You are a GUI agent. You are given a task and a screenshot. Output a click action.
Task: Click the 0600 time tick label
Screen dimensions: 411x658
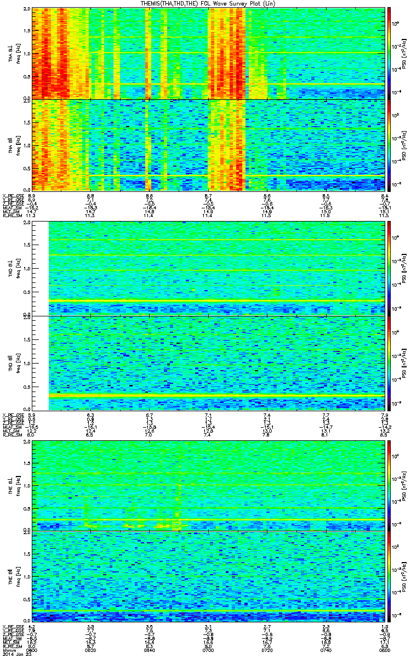click(32, 650)
